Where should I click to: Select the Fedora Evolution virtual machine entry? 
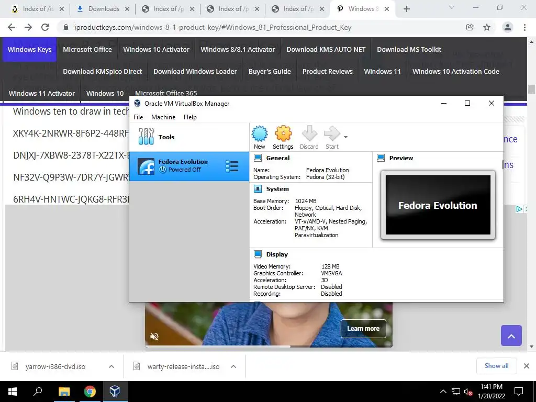tap(189, 166)
